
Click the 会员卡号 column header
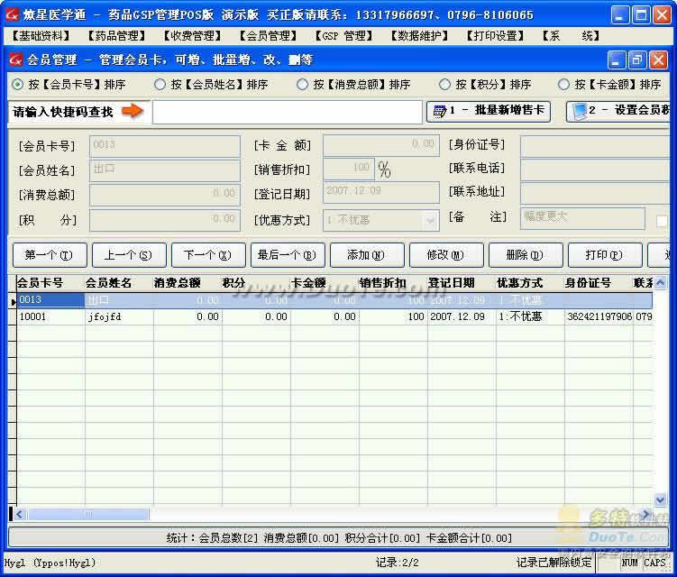pos(50,283)
